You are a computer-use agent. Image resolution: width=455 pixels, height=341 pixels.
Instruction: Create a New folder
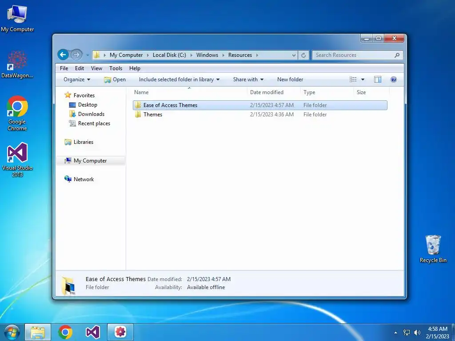click(290, 79)
